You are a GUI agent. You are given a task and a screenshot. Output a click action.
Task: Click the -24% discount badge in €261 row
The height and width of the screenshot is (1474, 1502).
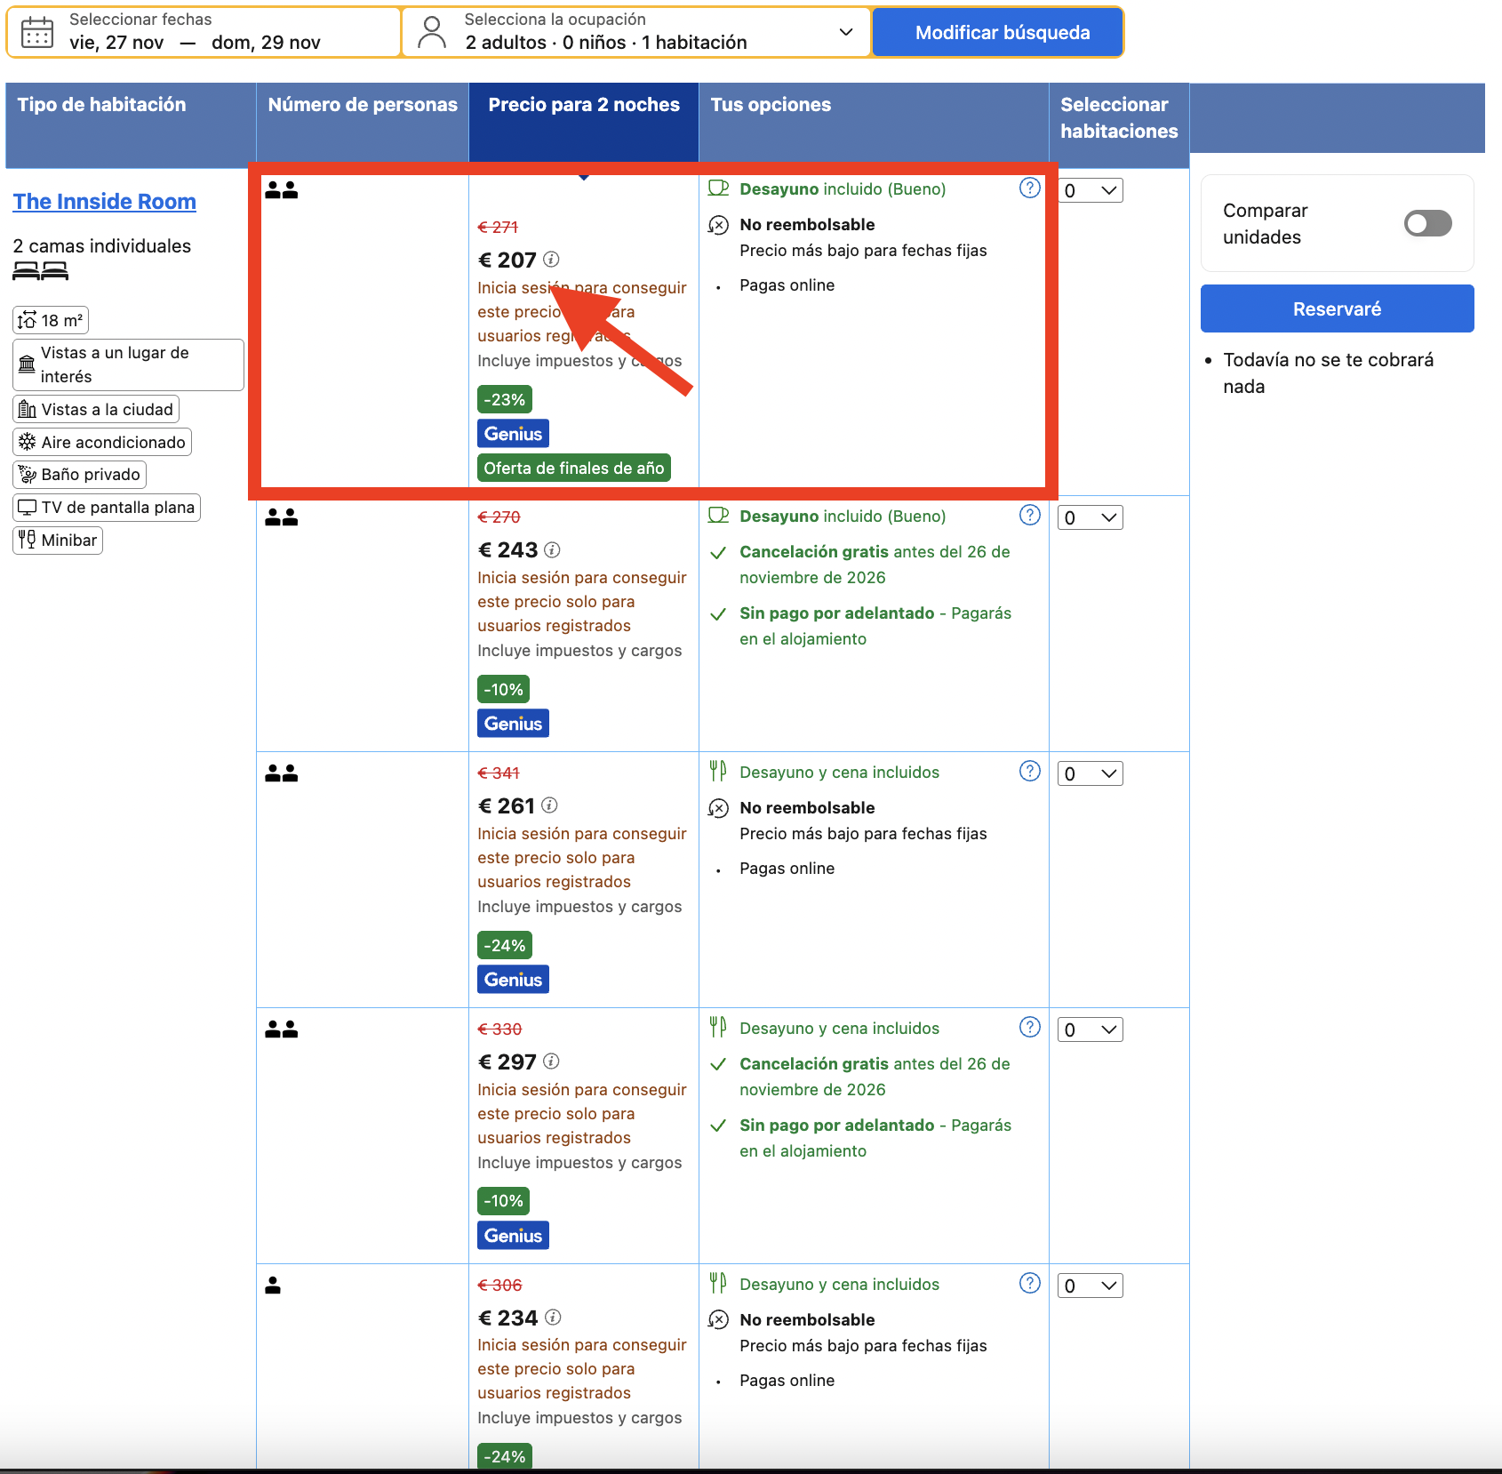point(504,945)
